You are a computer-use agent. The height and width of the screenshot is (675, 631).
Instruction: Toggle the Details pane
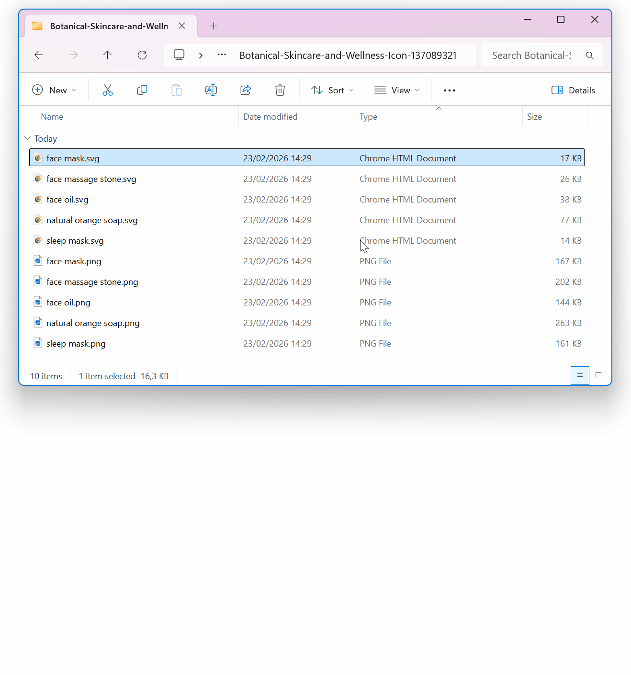pyautogui.click(x=573, y=90)
